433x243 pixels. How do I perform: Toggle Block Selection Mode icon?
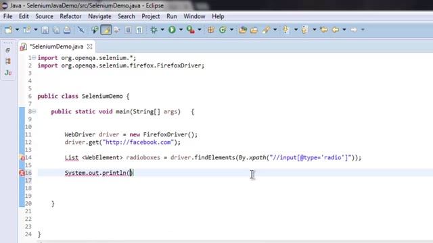click(x=128, y=30)
